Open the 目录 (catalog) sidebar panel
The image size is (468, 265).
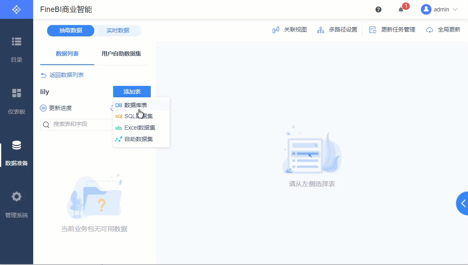click(16, 49)
